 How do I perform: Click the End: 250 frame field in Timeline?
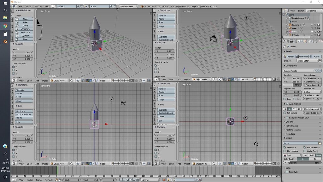pyautogui.click(x=91, y=180)
